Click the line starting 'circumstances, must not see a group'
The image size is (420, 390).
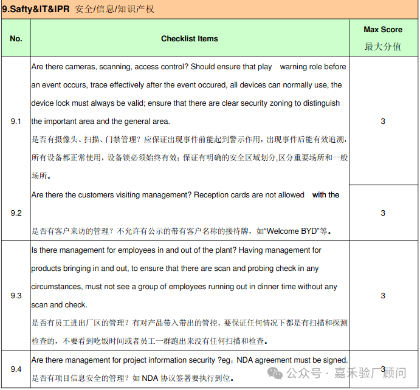click(x=184, y=287)
